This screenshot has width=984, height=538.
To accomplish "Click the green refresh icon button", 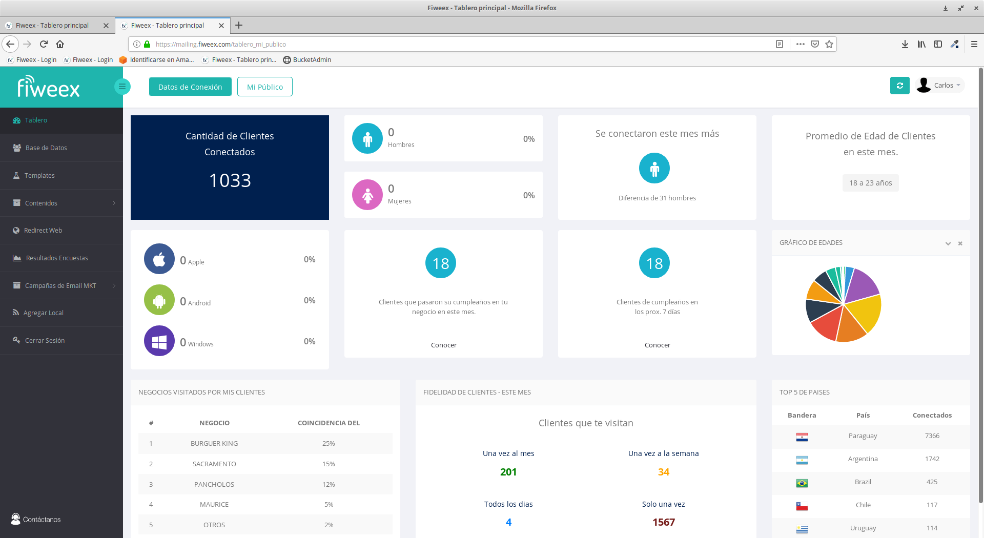I will (x=899, y=86).
